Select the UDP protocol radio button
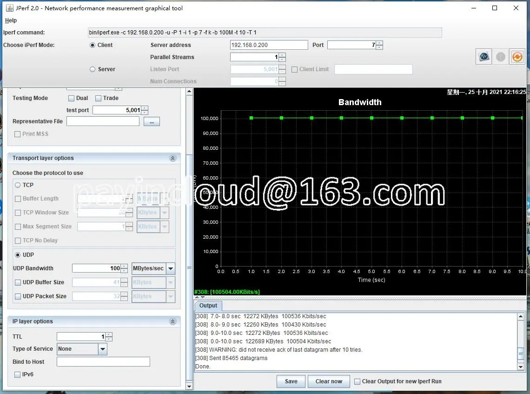The height and width of the screenshot is (394, 530). (x=18, y=254)
